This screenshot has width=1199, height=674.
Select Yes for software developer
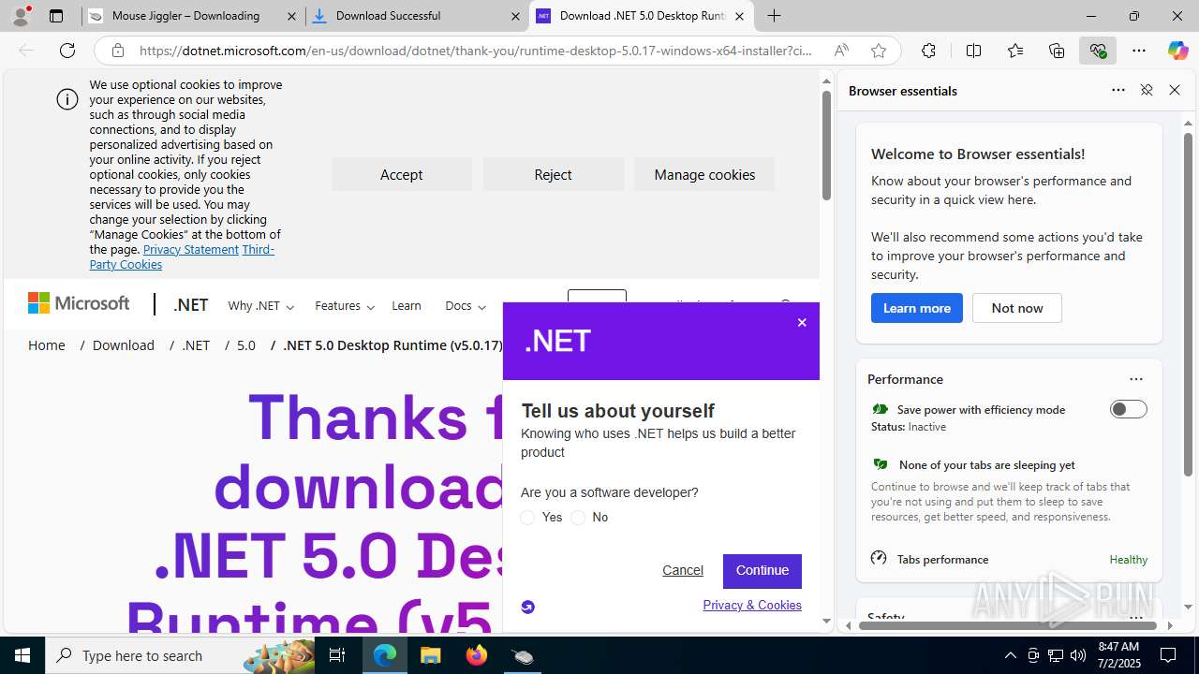527,518
